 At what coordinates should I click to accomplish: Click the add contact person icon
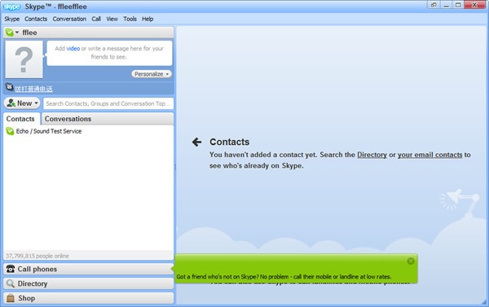coord(11,103)
